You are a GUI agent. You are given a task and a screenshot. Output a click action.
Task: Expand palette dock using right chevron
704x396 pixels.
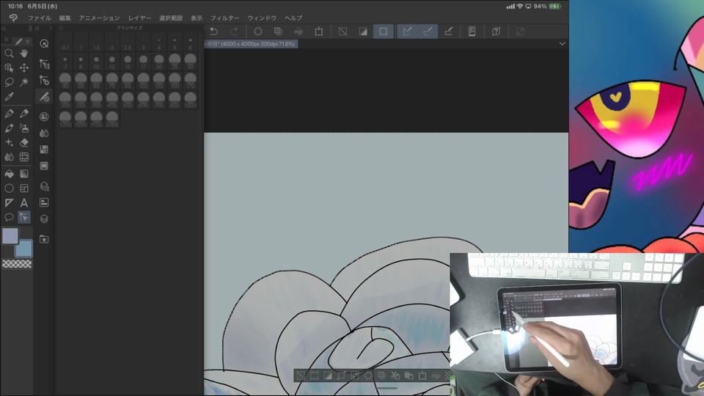point(51,29)
